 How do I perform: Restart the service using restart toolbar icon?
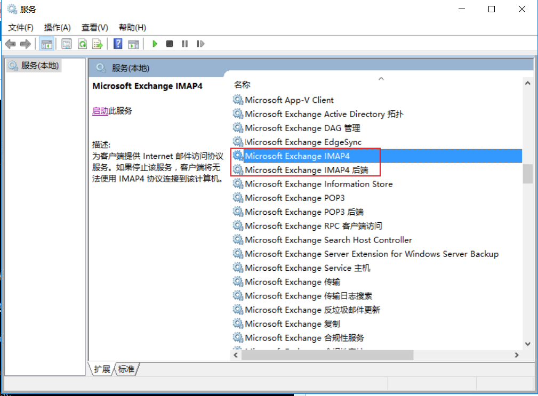pyautogui.click(x=199, y=44)
